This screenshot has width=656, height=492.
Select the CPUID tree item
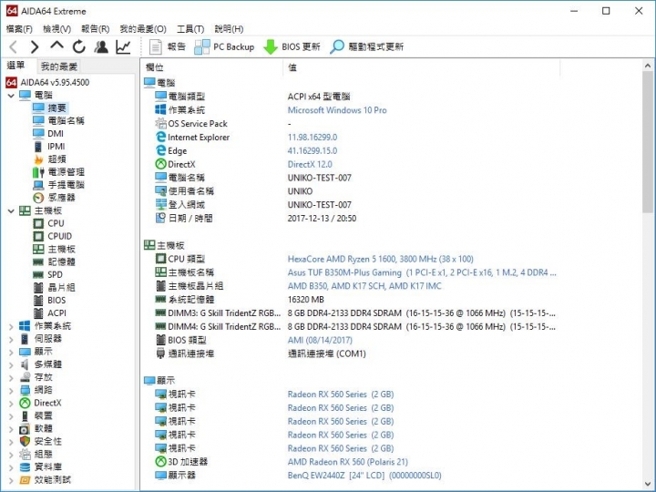click(53, 236)
